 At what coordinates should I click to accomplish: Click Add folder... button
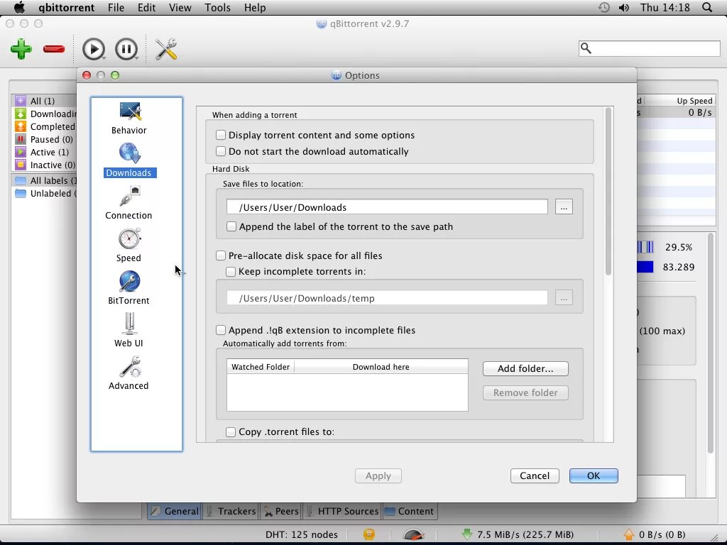(525, 368)
